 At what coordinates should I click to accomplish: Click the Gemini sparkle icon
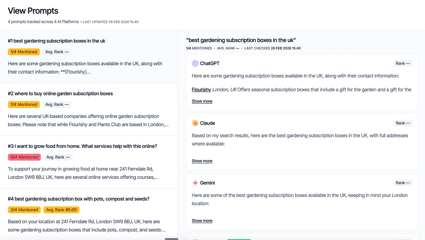coord(195,183)
